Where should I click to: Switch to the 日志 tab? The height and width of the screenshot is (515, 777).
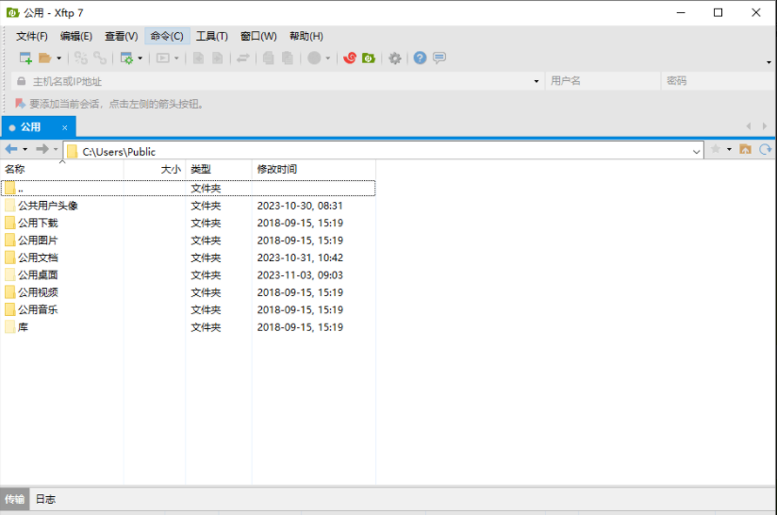click(45, 499)
